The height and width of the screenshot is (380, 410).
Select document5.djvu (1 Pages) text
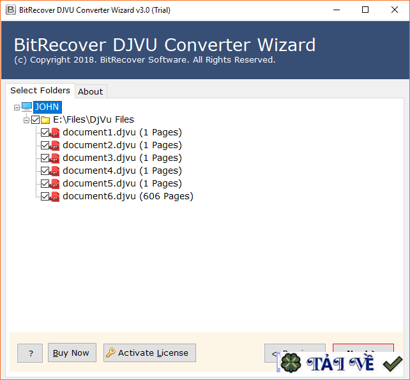coord(122,183)
